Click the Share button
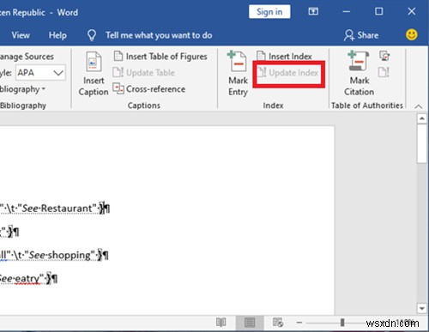This screenshot has width=429, height=332. [x=361, y=35]
